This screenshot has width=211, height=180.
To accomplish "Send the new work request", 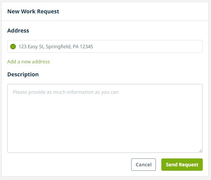I will (182, 165).
